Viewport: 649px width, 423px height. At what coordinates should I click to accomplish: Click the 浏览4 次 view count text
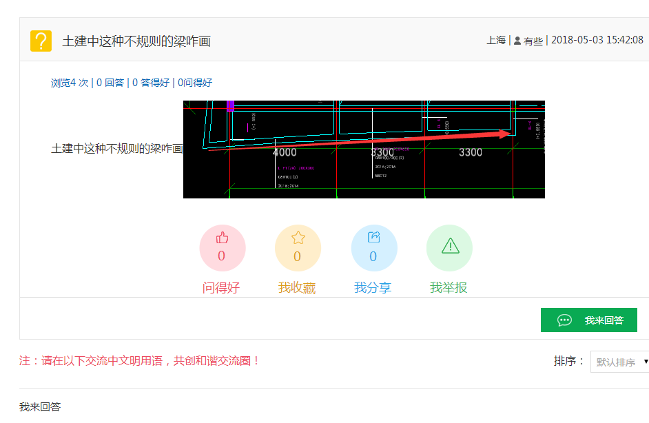click(70, 83)
